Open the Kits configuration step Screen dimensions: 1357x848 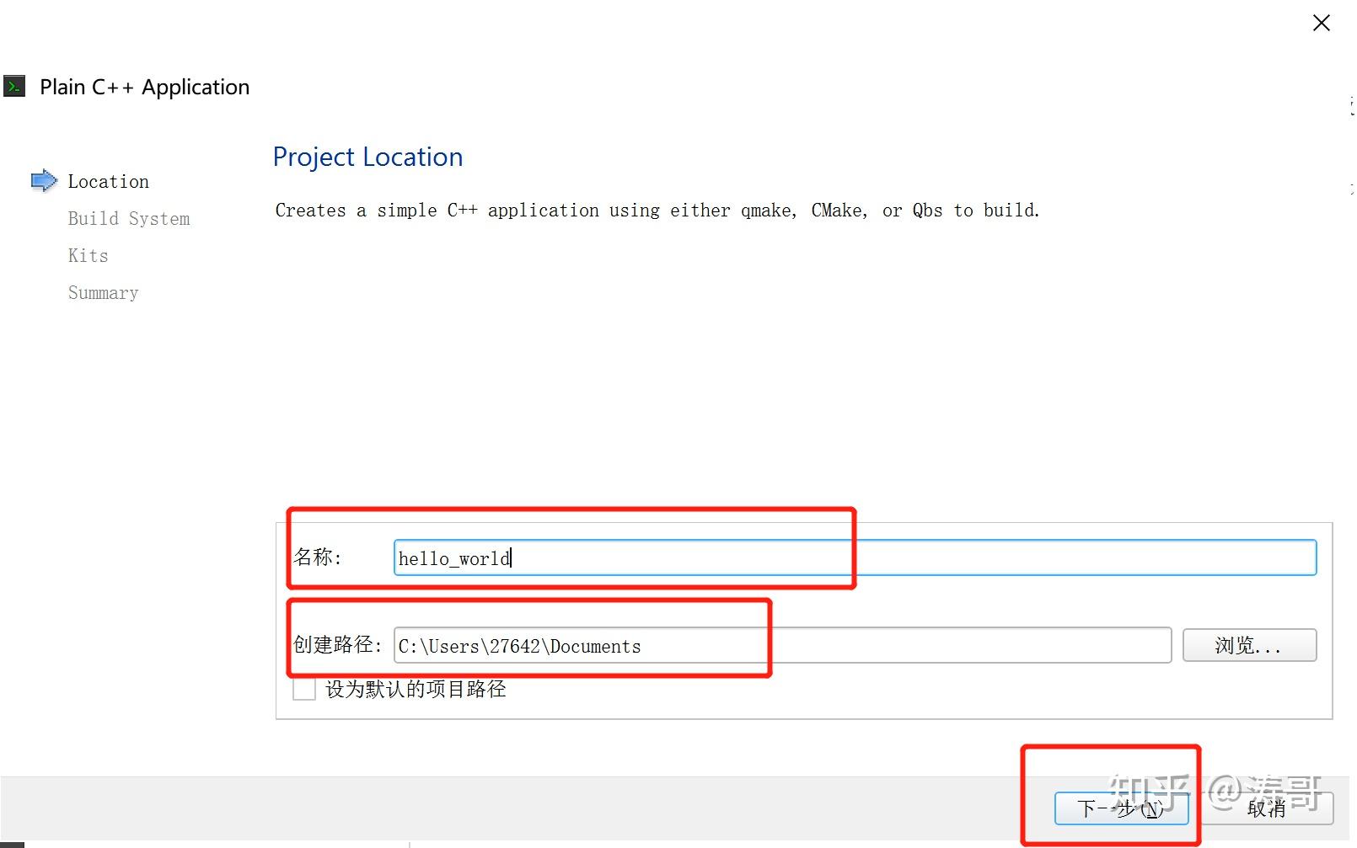[x=88, y=255]
